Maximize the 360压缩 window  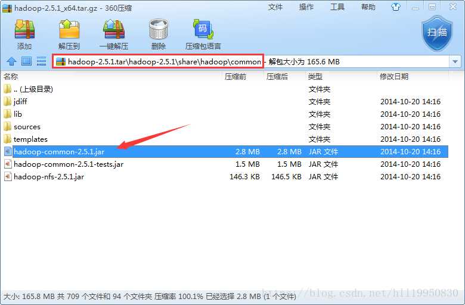(x=432, y=7)
